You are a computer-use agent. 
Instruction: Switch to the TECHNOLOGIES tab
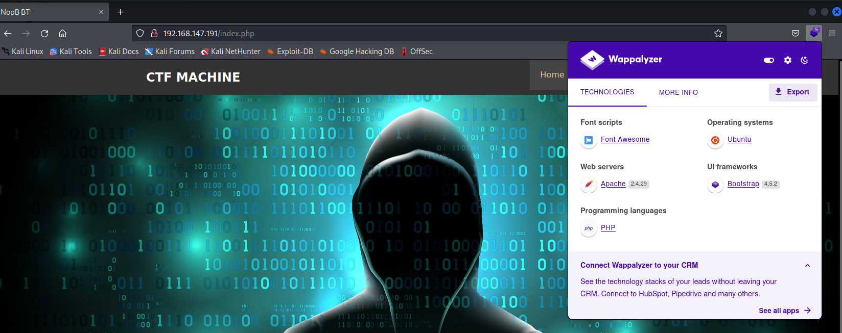(607, 92)
